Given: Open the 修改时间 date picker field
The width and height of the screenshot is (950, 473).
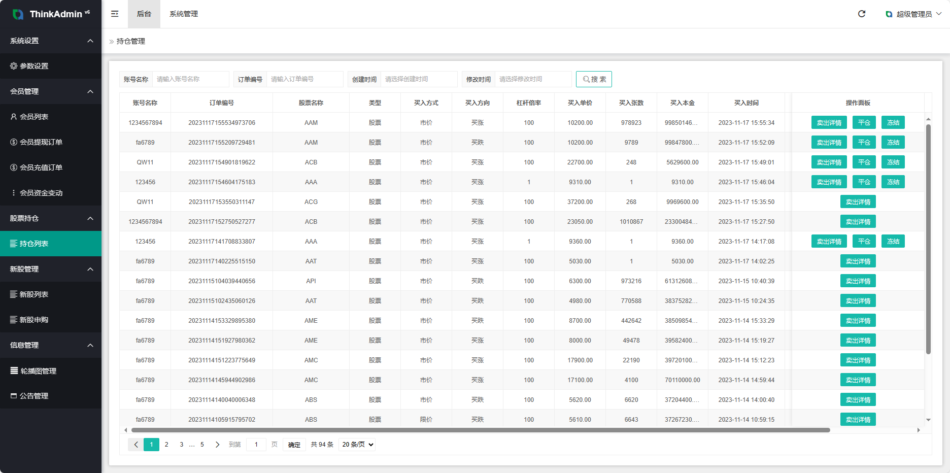Looking at the screenshot, I should 533,79.
